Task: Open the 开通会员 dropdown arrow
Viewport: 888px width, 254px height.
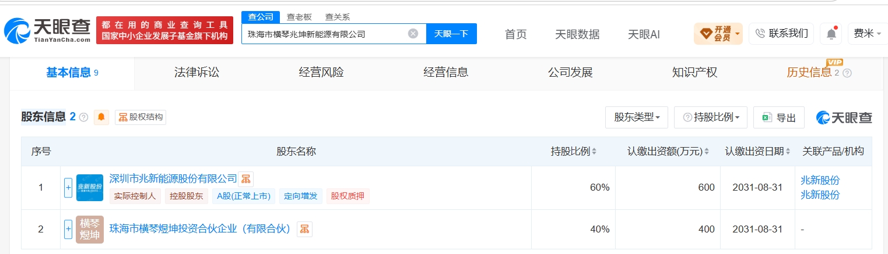Action: [738, 34]
